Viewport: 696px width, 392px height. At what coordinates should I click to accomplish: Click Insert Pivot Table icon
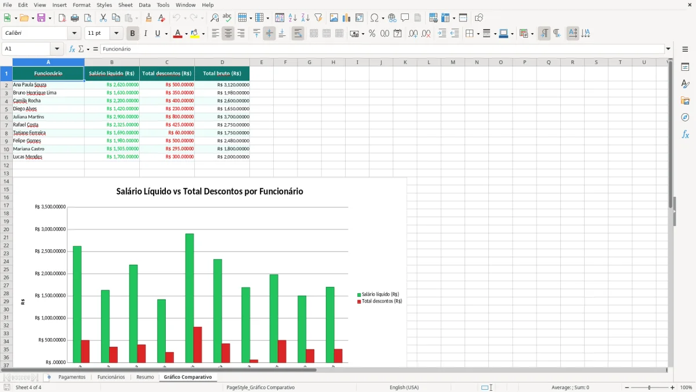[x=360, y=18]
